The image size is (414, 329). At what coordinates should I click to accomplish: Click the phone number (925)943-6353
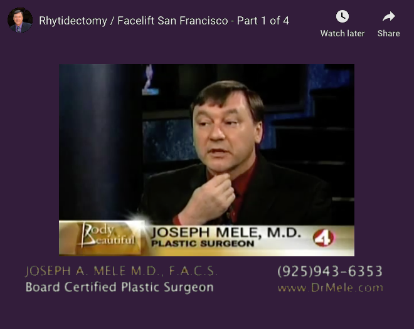pos(330,271)
